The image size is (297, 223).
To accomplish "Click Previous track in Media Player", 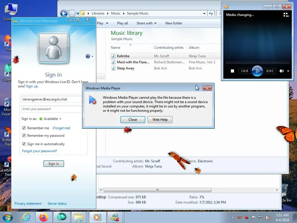I will tap(245, 71).
